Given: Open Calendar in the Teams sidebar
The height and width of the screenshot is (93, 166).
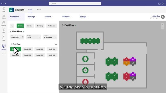Looking at the screenshot, I should (4, 24).
